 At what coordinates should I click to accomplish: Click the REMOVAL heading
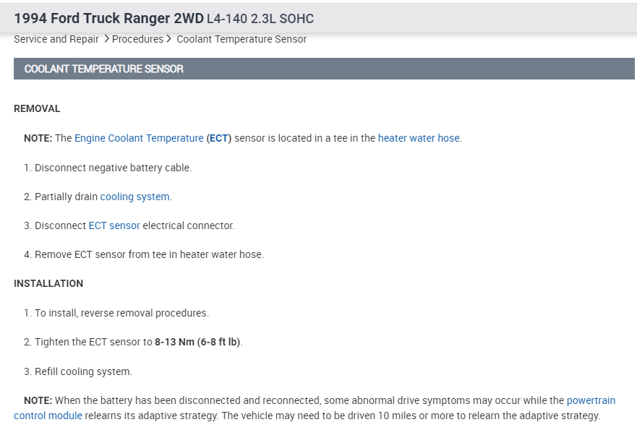37,108
